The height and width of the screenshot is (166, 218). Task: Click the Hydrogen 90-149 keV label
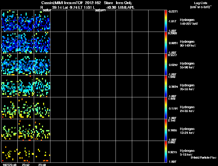point(188,44)
